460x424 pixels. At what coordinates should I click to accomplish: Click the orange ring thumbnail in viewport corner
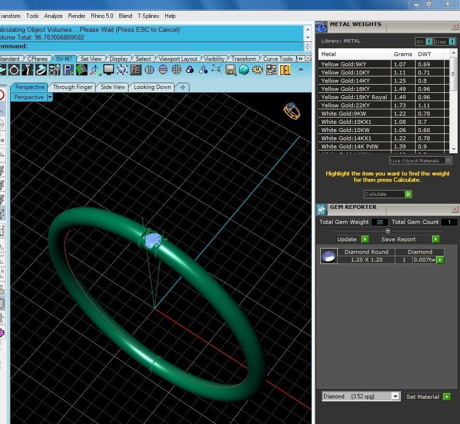click(292, 111)
